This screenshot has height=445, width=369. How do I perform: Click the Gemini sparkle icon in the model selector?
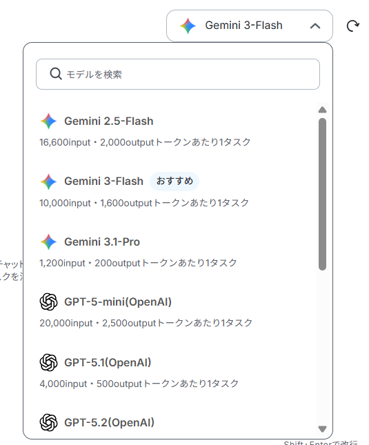coord(188,26)
